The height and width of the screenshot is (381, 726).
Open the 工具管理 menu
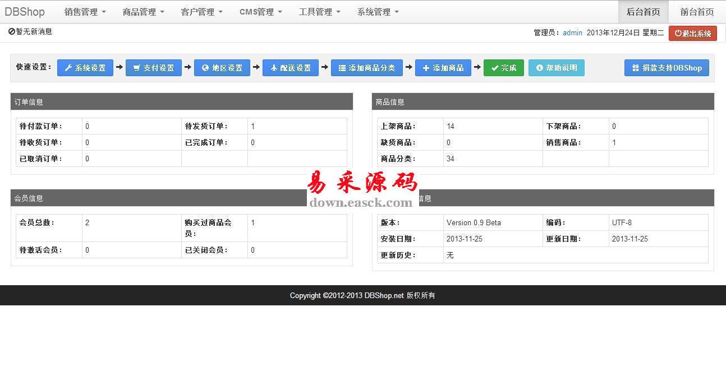point(319,12)
